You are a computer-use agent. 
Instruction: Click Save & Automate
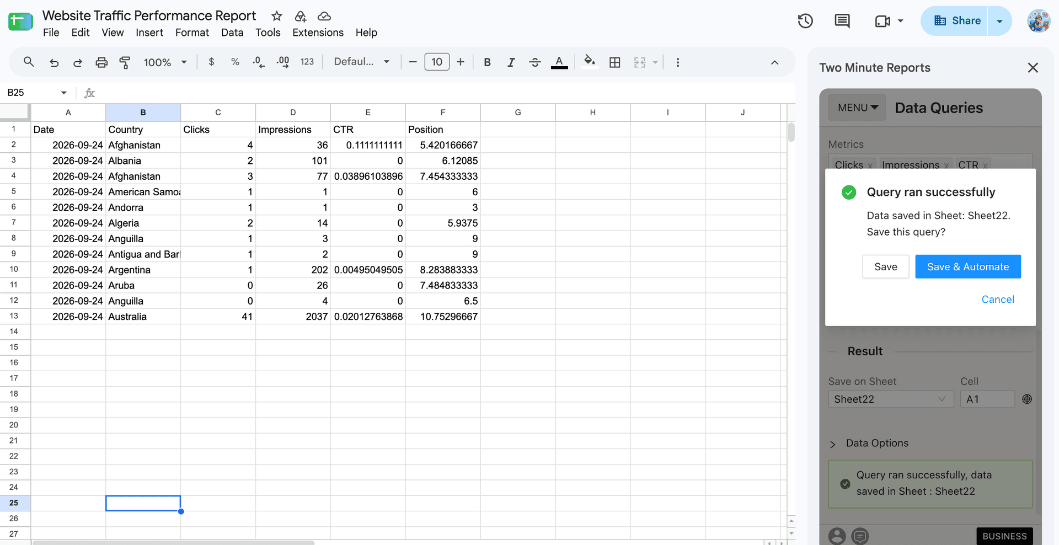click(x=967, y=266)
